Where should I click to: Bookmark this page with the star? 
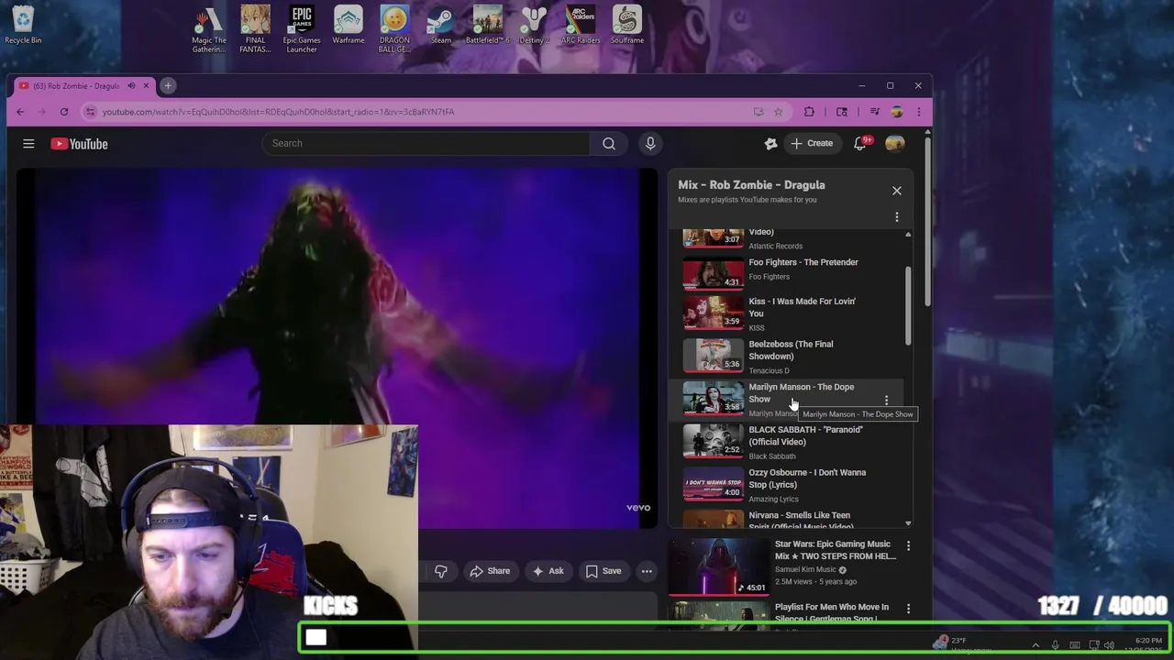tap(778, 112)
